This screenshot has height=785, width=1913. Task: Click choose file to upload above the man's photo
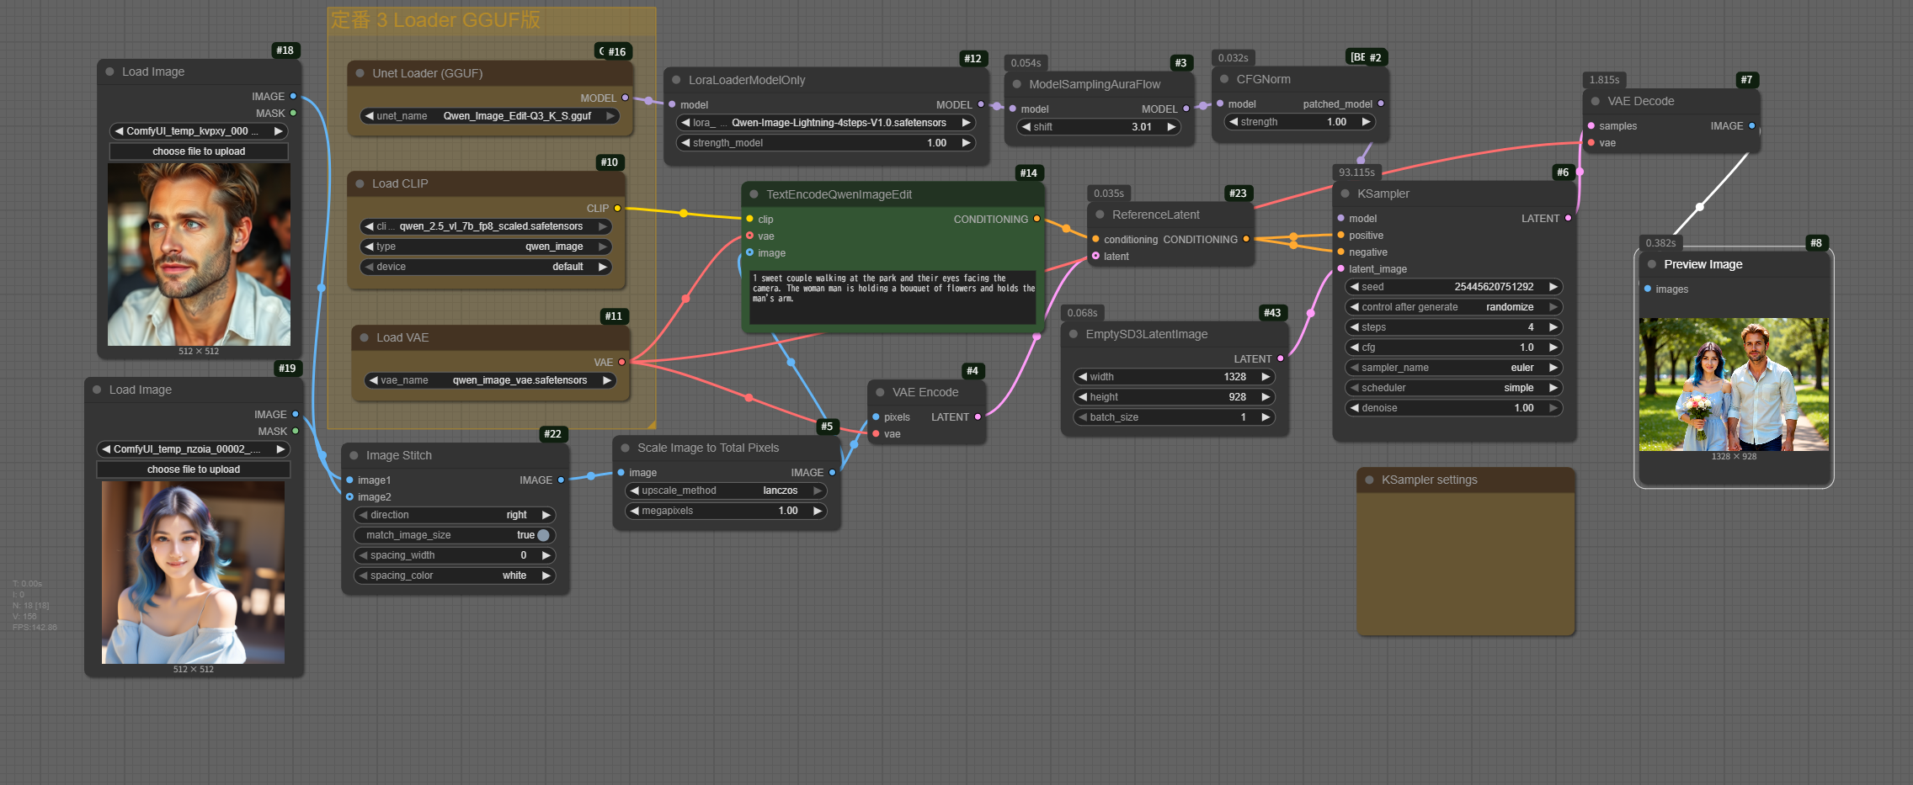coord(199,151)
